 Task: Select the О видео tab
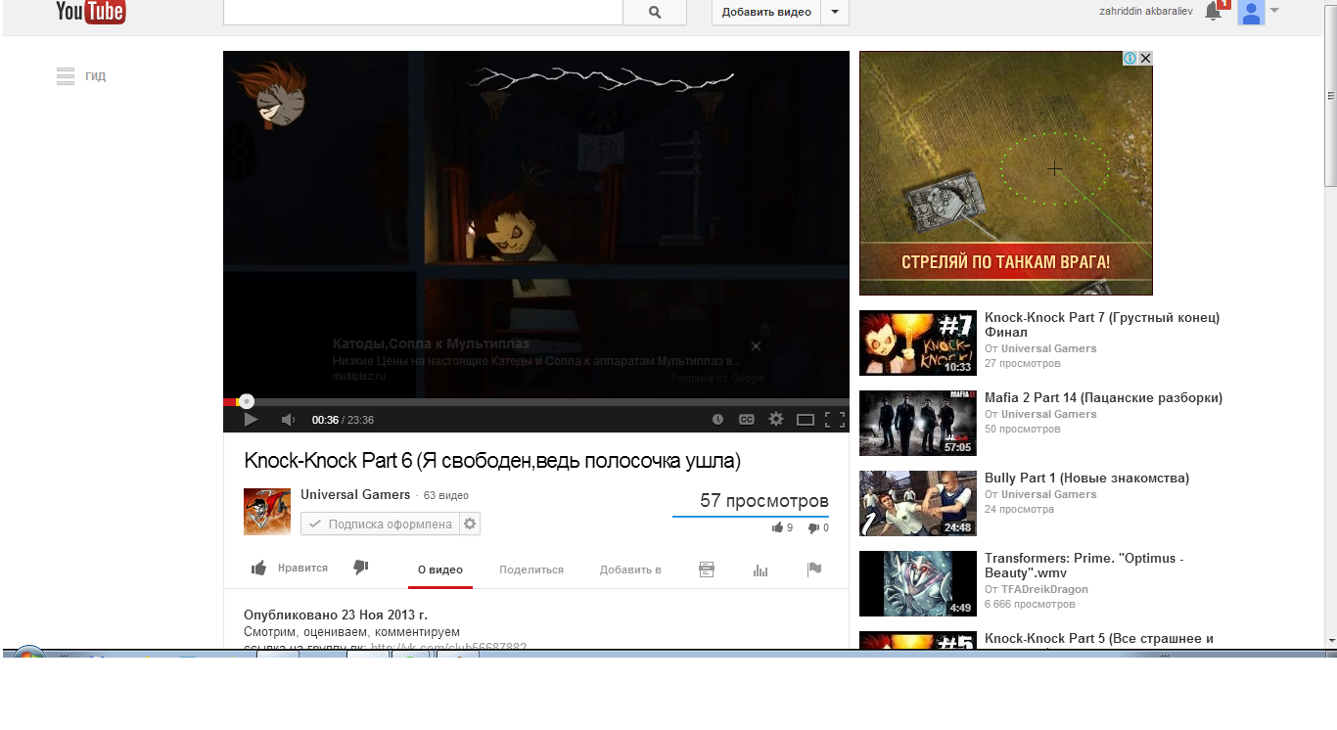click(x=440, y=570)
